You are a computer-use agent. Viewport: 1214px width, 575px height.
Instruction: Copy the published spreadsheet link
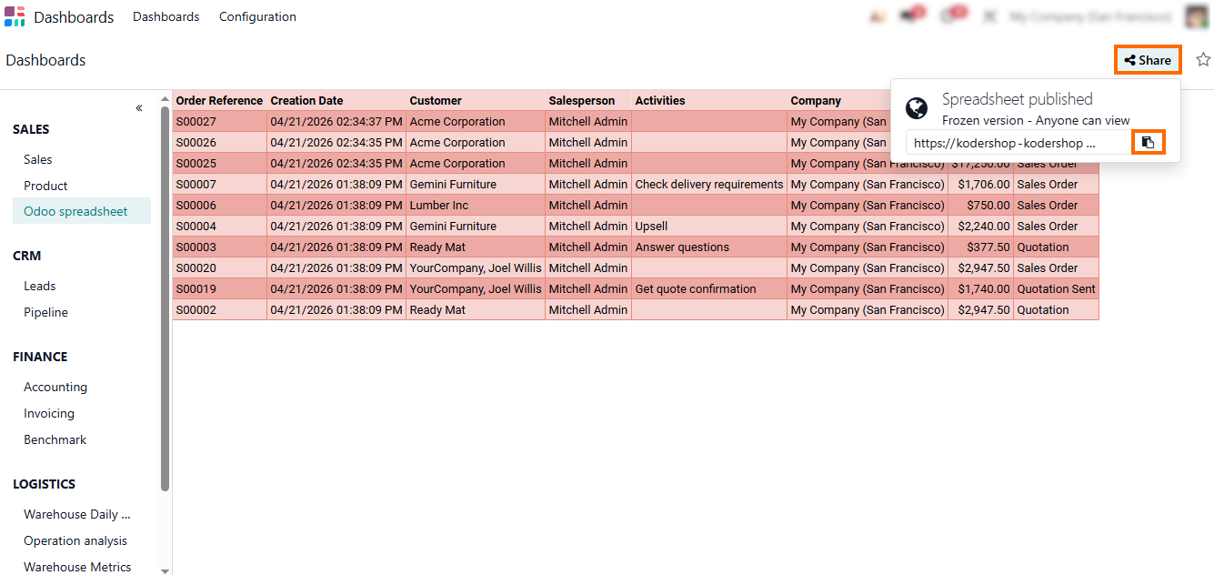click(x=1148, y=143)
